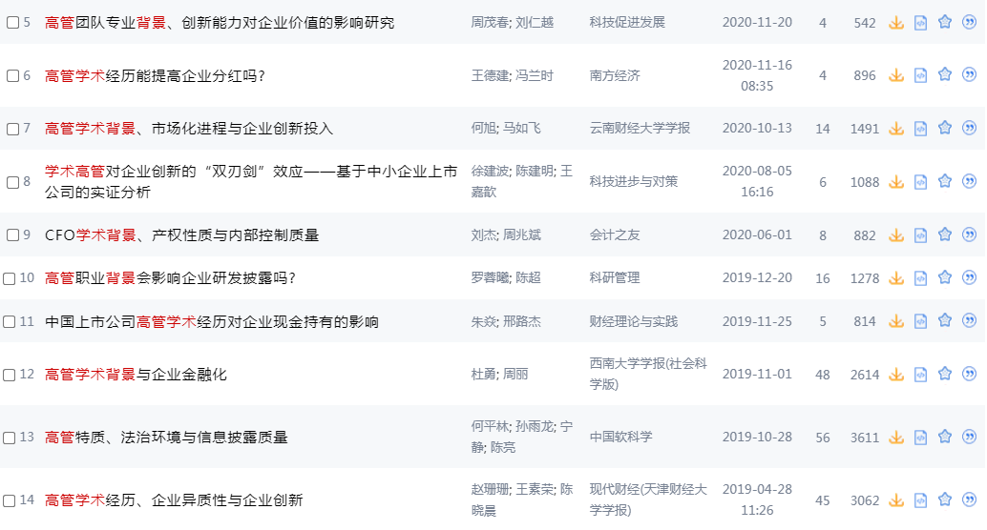
Task: Check the checkbox for row 5
Action: point(12,23)
